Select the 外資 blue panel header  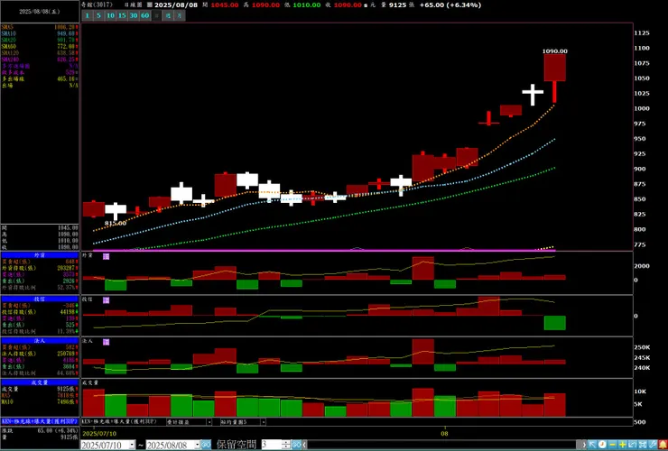click(x=40, y=255)
